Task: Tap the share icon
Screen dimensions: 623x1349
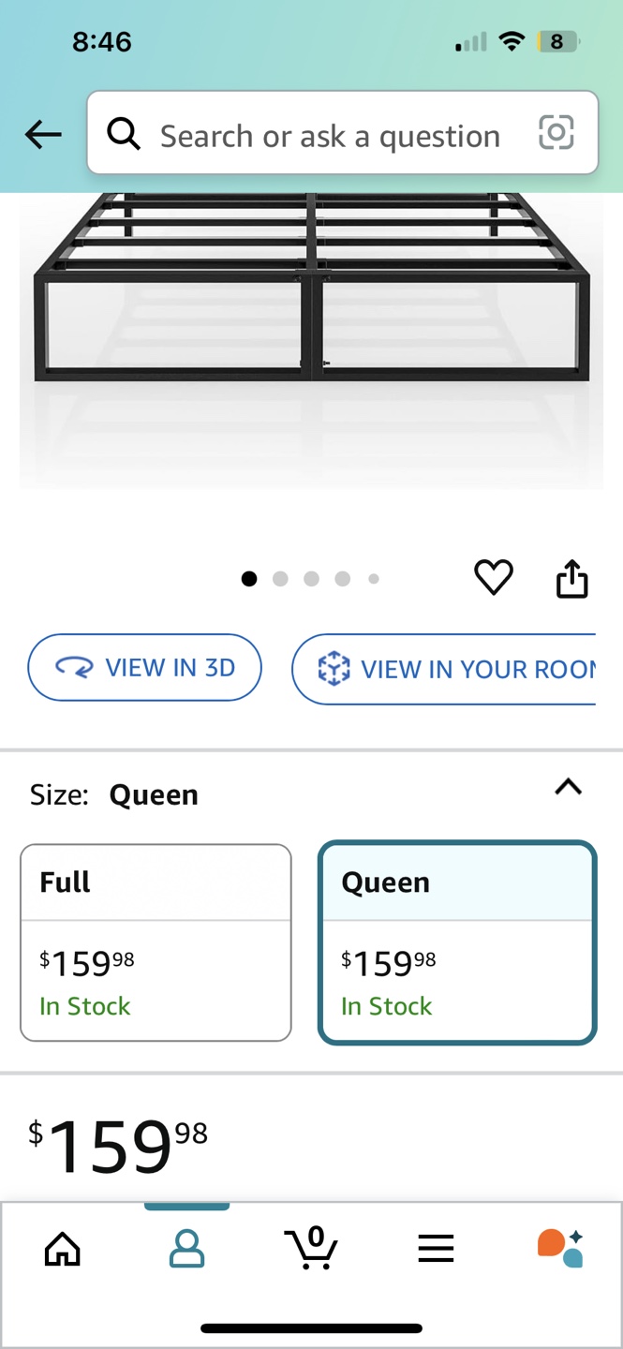Action: pos(571,579)
